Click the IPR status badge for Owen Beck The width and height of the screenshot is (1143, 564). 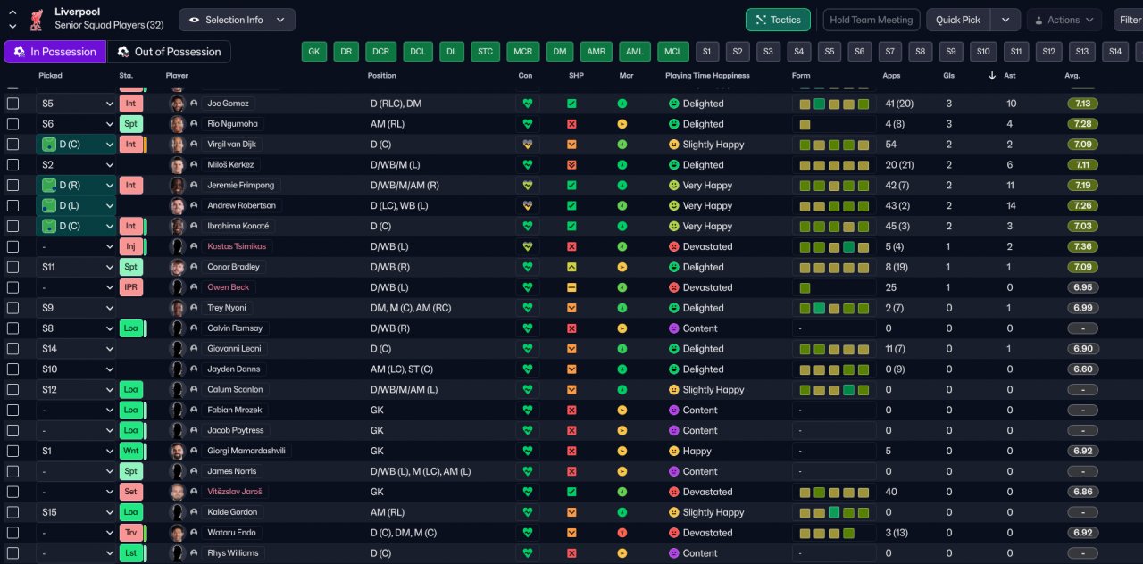[130, 287]
